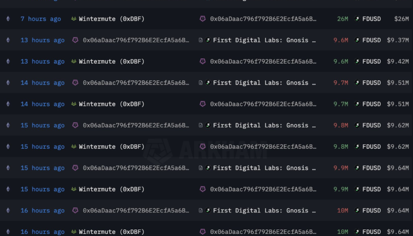Open sender address 0x06aDaac in the red 9.6M row

(x=136, y=40)
